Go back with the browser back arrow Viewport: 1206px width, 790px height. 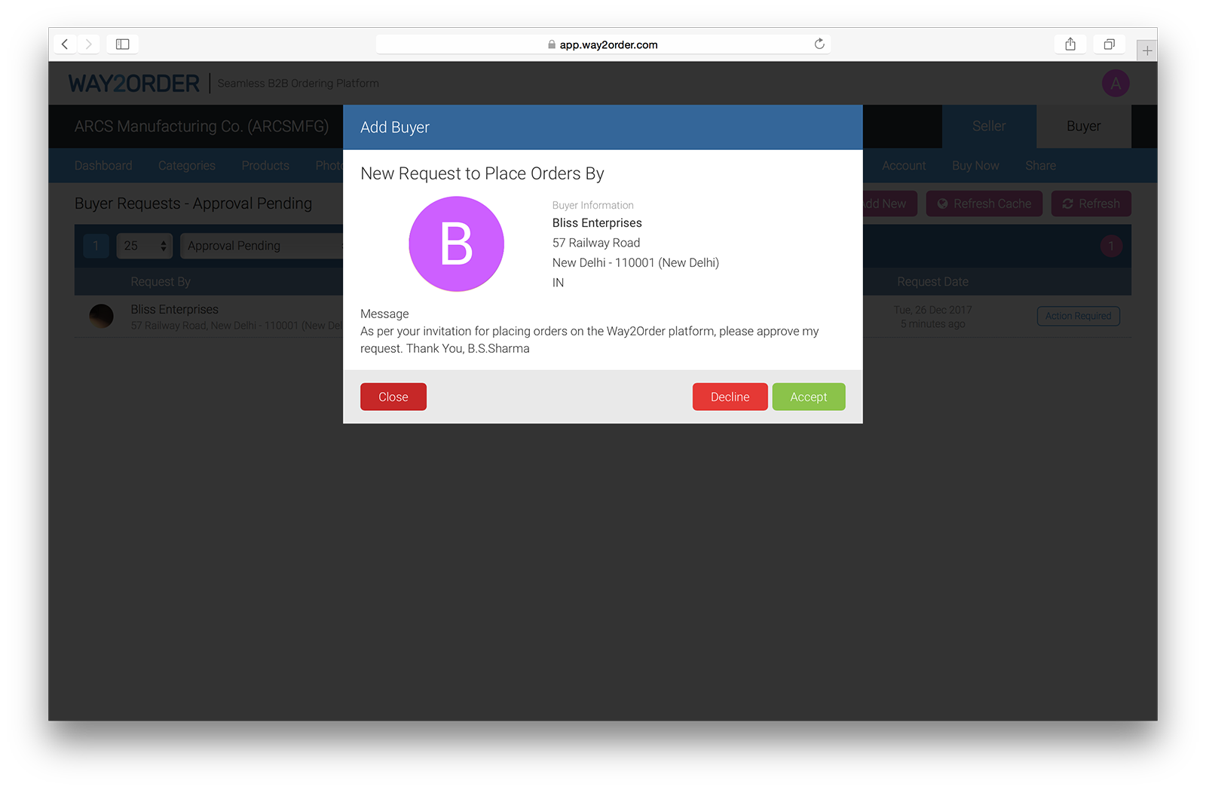click(x=65, y=44)
